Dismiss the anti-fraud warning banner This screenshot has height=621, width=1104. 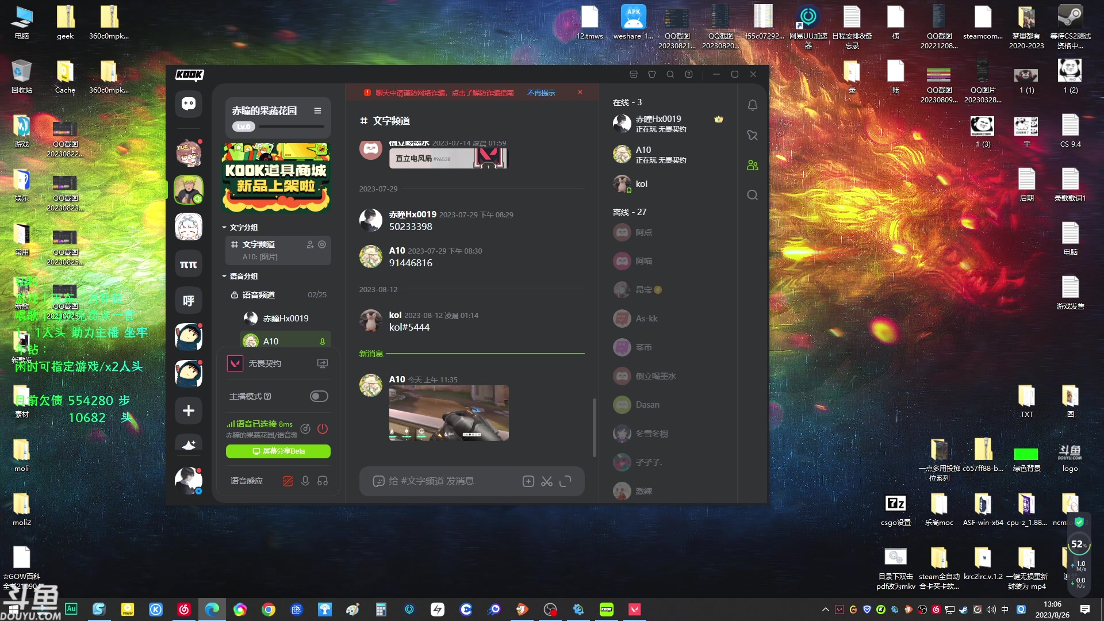580,92
